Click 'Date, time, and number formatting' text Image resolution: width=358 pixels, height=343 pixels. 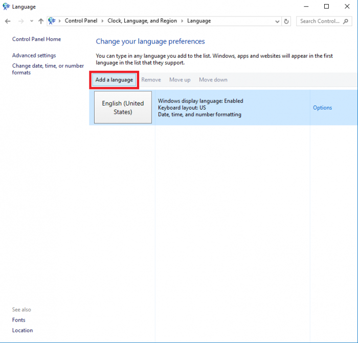point(199,115)
